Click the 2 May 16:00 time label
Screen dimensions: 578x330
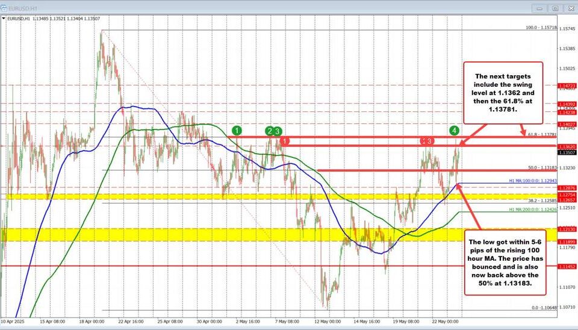(248, 322)
